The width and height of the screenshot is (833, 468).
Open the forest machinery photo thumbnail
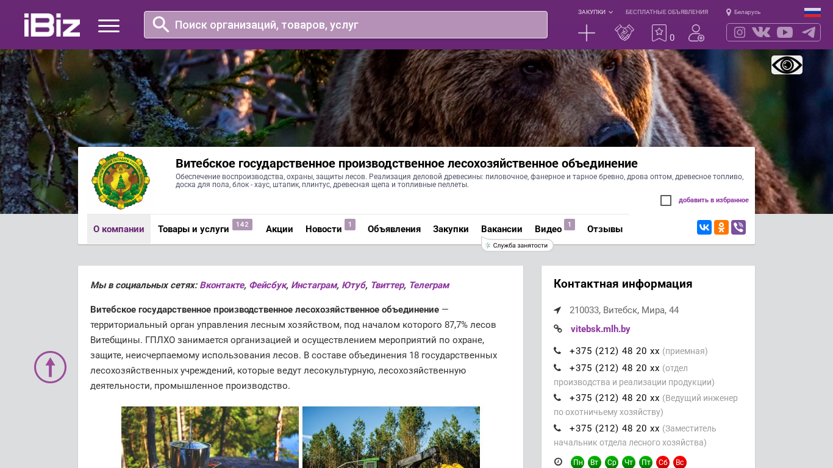tap(391, 437)
